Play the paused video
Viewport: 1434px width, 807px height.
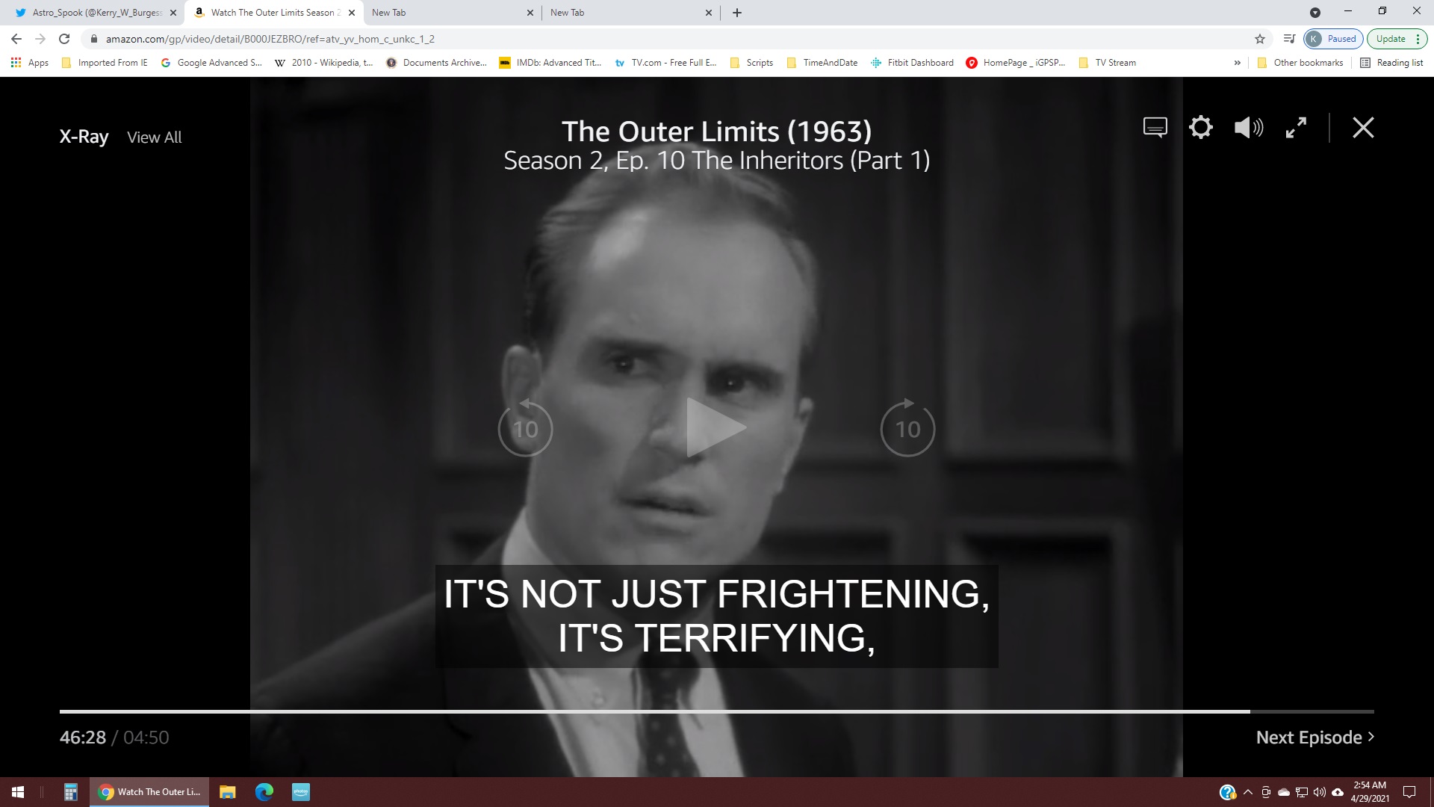(716, 427)
